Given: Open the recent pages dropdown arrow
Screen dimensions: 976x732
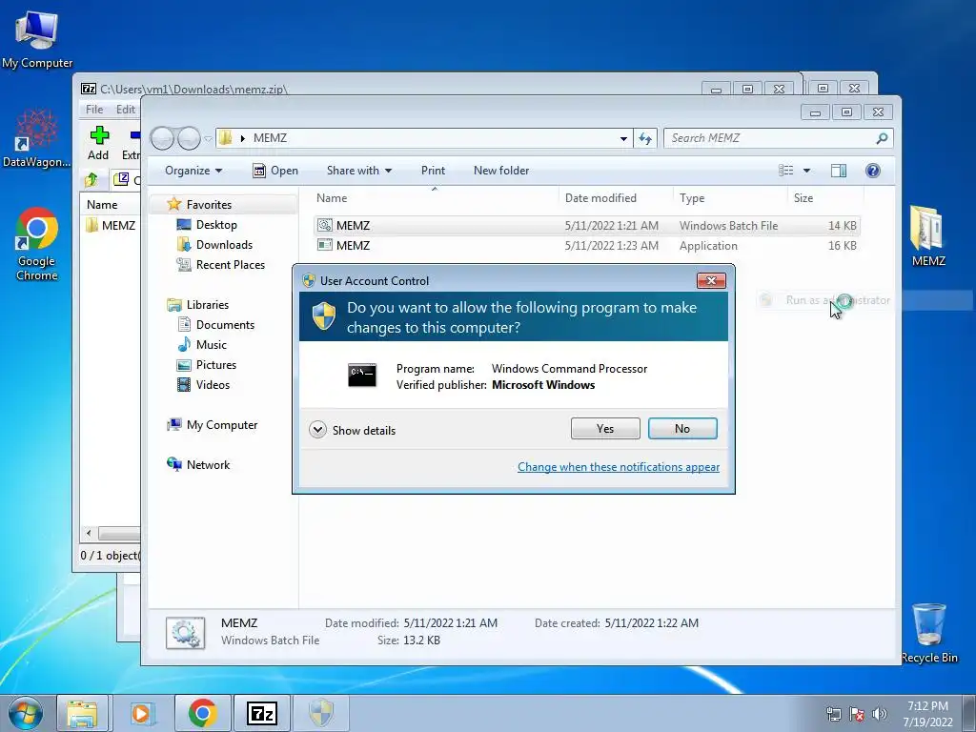Looking at the screenshot, I should 208,139.
